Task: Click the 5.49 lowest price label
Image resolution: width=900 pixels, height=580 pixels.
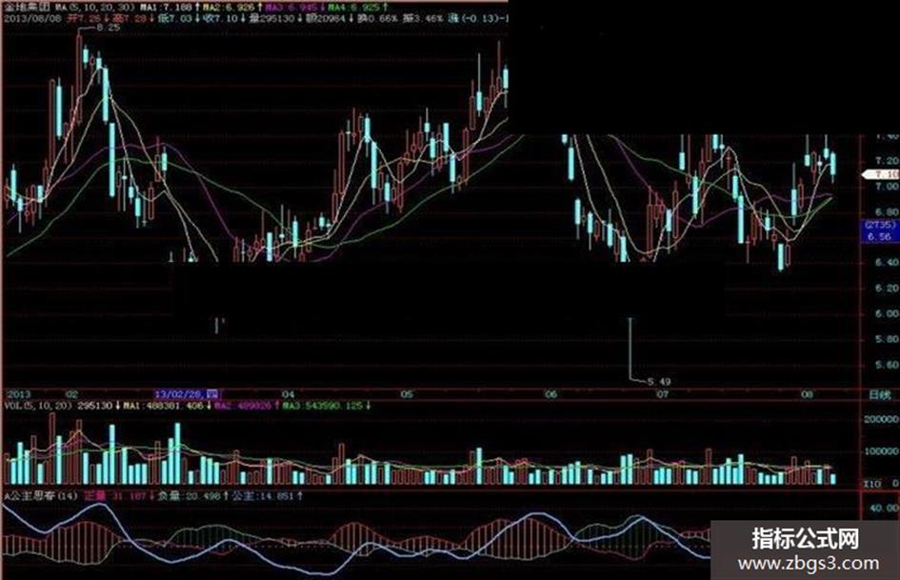Action: tap(659, 381)
